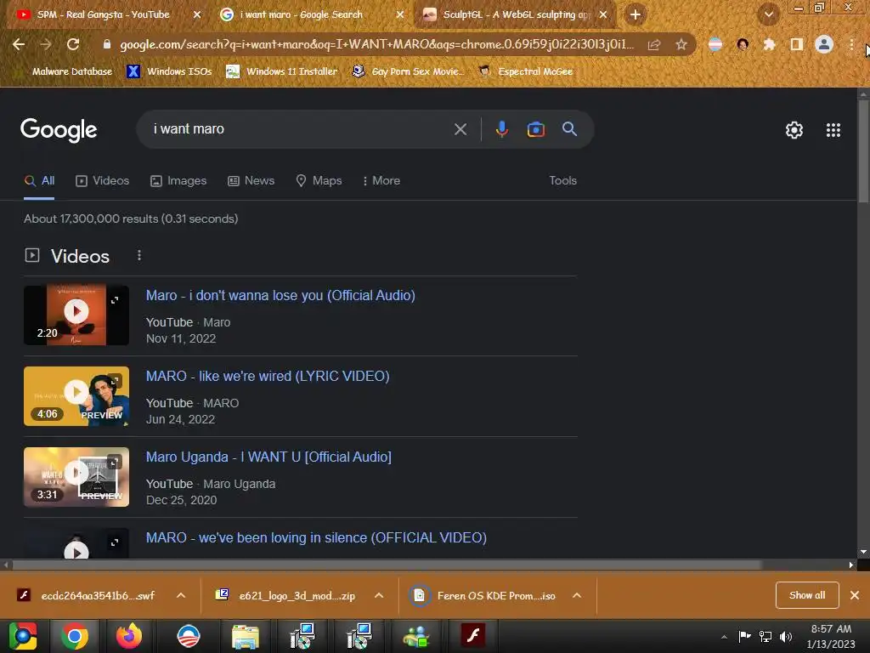The width and height of the screenshot is (870, 653).
Task: Open Chrome from the taskbar
Action: click(x=75, y=636)
